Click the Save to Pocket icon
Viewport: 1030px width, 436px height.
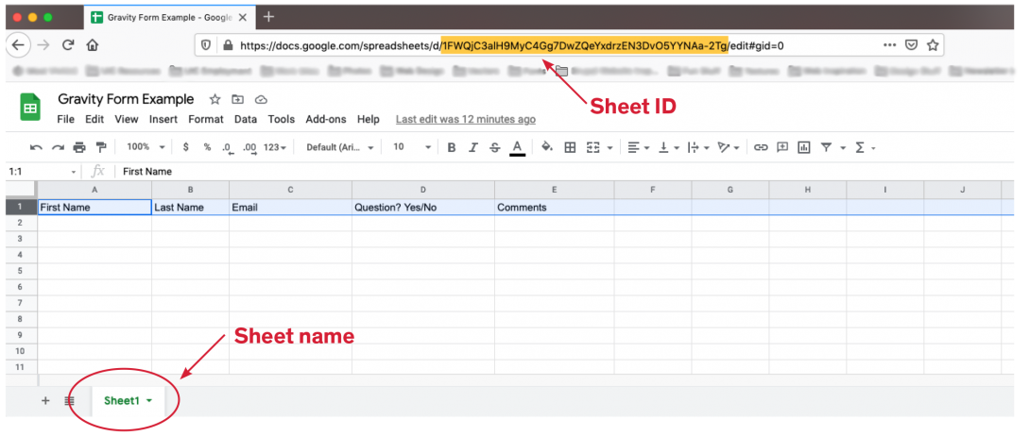tap(911, 45)
